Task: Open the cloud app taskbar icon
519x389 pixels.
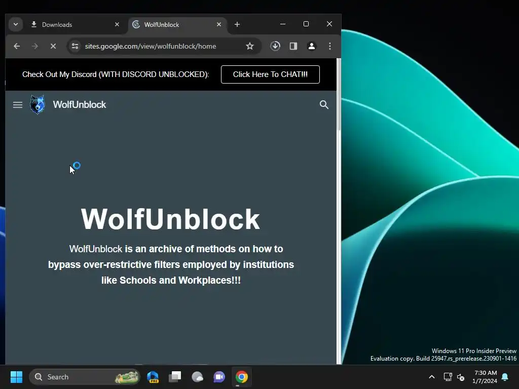Action: click(x=197, y=377)
